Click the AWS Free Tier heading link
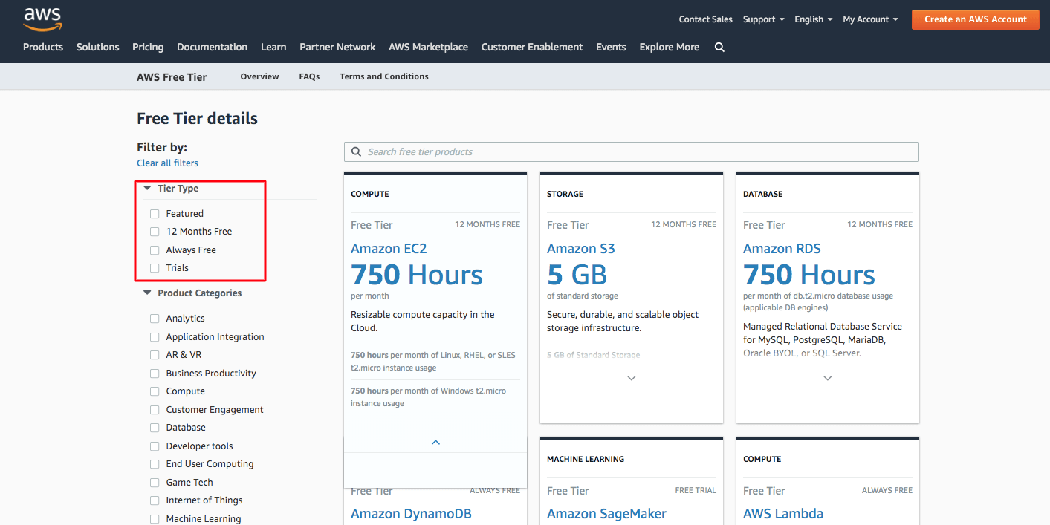This screenshot has width=1050, height=525. pyautogui.click(x=172, y=76)
